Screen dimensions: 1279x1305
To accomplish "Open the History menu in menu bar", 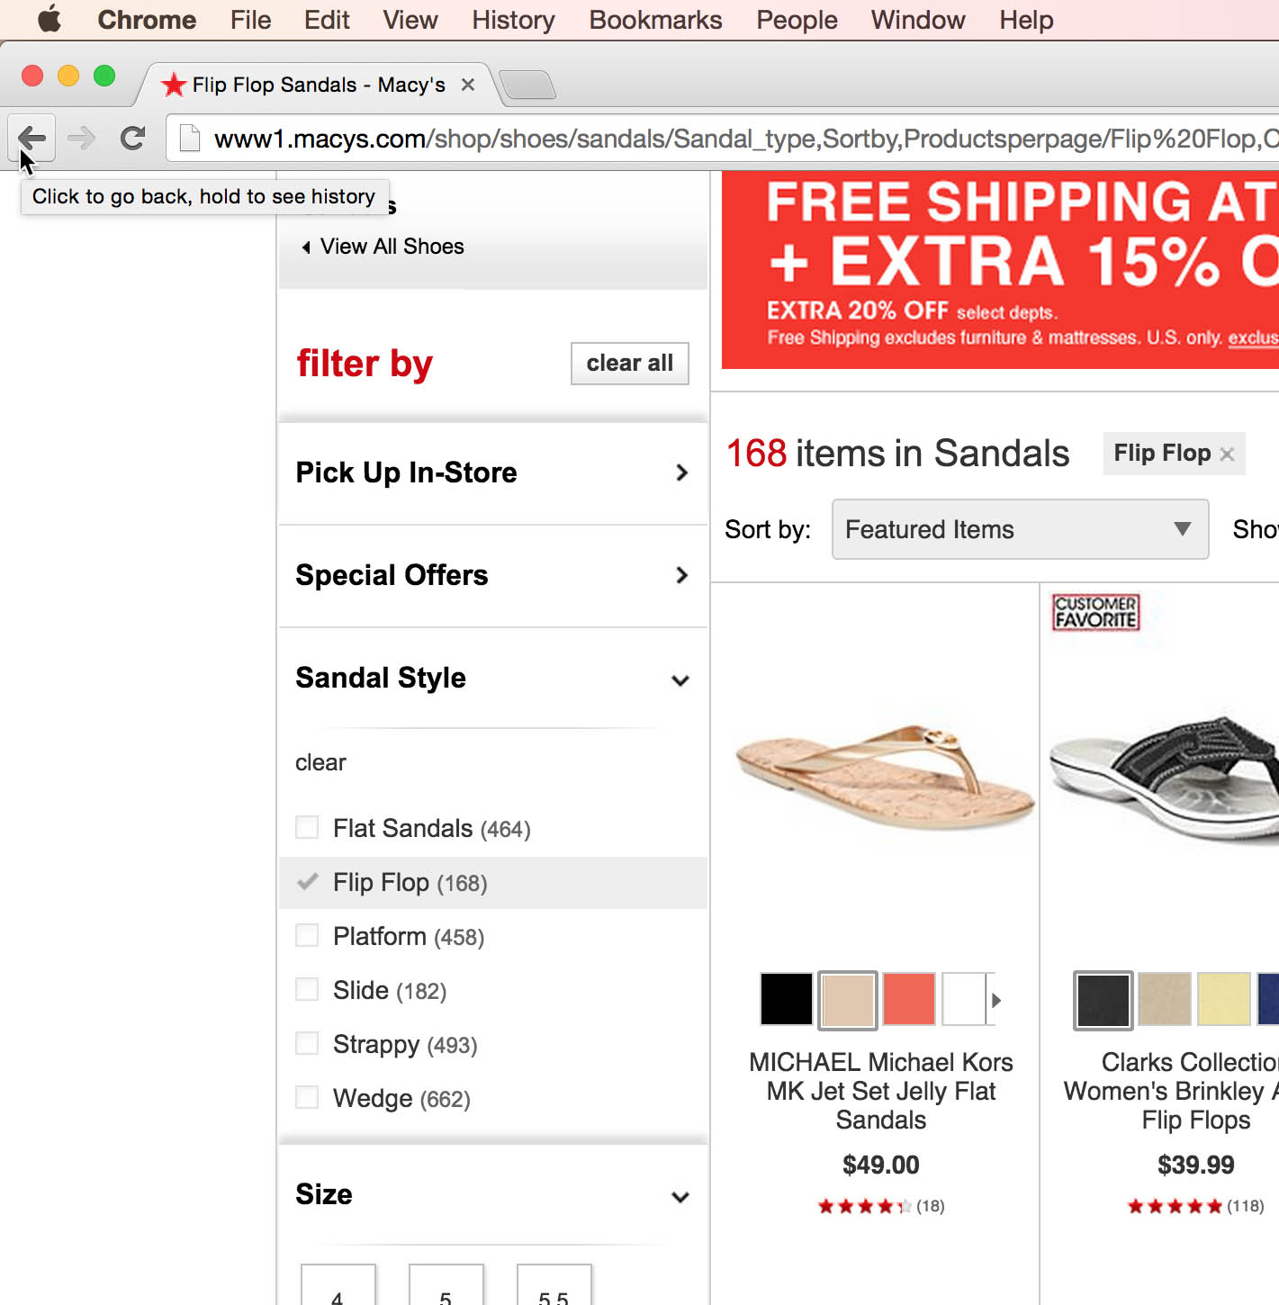I will pos(513,20).
